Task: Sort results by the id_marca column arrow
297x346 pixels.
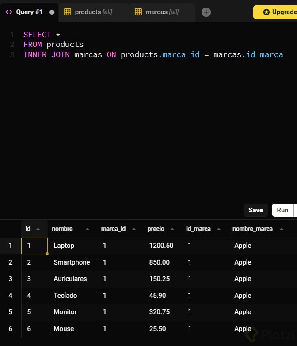Action: click(218, 229)
